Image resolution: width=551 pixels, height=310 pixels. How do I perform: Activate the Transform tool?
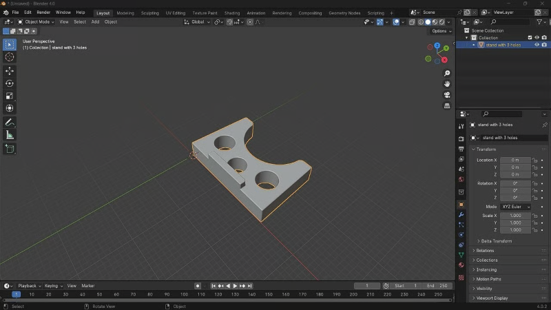click(x=10, y=108)
